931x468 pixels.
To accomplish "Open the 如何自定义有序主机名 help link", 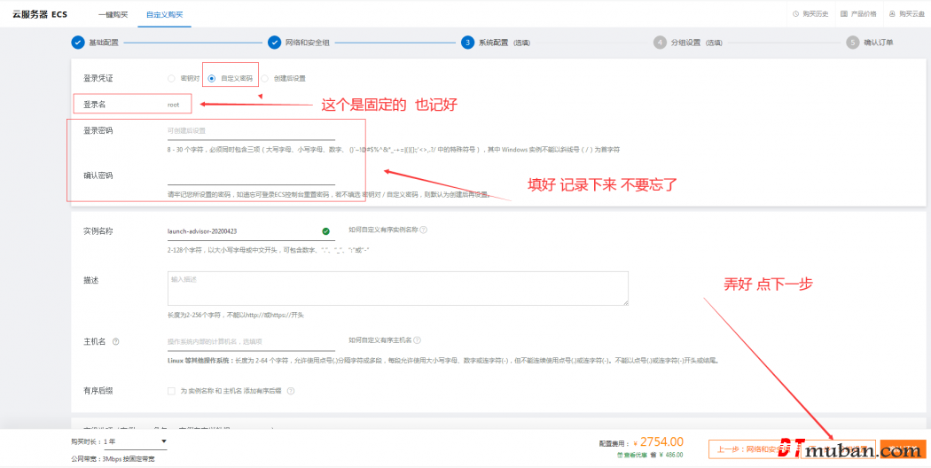I will [x=380, y=340].
